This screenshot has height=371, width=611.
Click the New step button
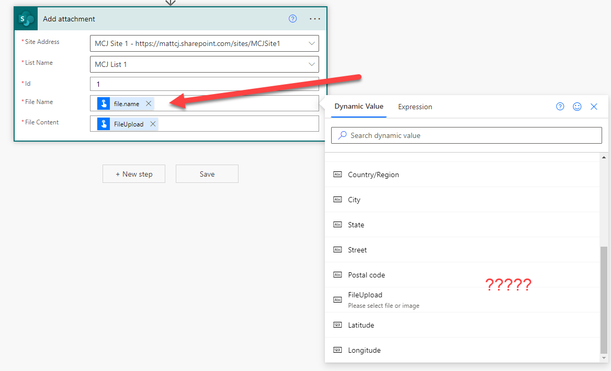[133, 173]
